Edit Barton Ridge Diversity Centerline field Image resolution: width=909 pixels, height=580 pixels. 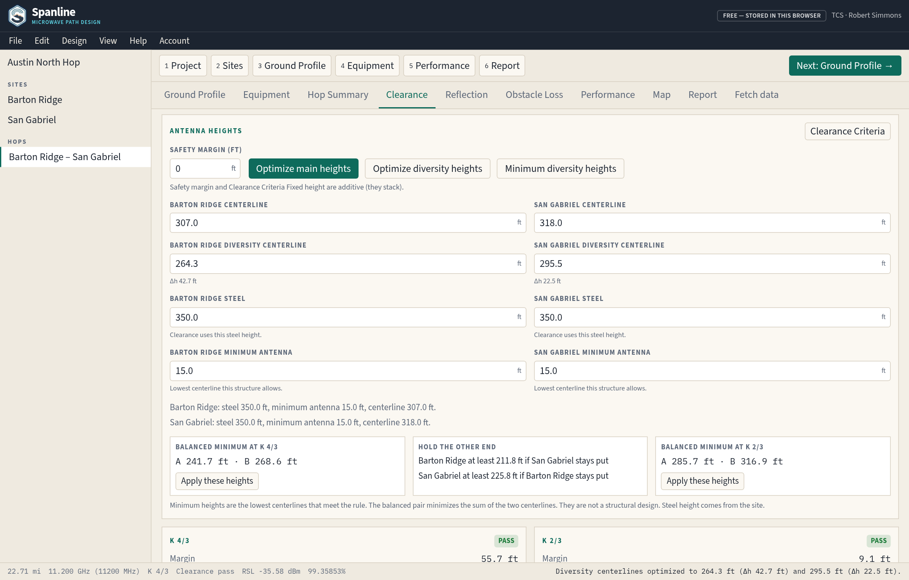pos(348,264)
